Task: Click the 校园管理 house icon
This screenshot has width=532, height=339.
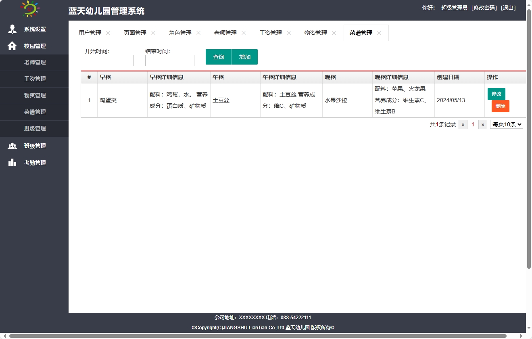Action: 12,46
